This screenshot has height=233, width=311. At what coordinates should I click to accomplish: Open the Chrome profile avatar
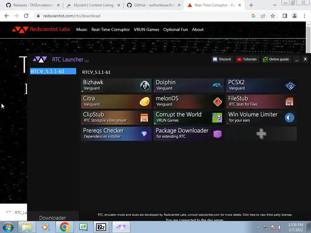pyautogui.click(x=295, y=16)
